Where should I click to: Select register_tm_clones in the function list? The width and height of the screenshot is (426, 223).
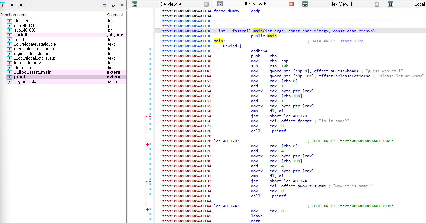31,54
